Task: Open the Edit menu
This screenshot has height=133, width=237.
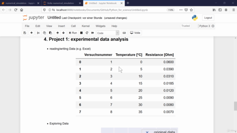Action: (x=38, y=26)
